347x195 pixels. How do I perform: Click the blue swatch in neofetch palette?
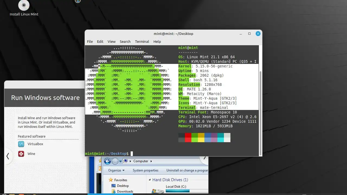(x=208, y=138)
